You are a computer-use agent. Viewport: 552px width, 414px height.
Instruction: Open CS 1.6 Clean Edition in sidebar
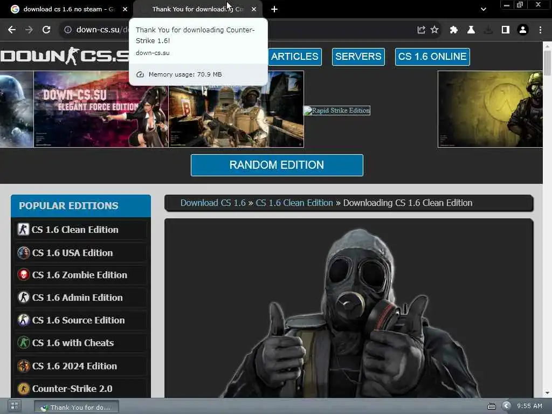pyautogui.click(x=81, y=230)
